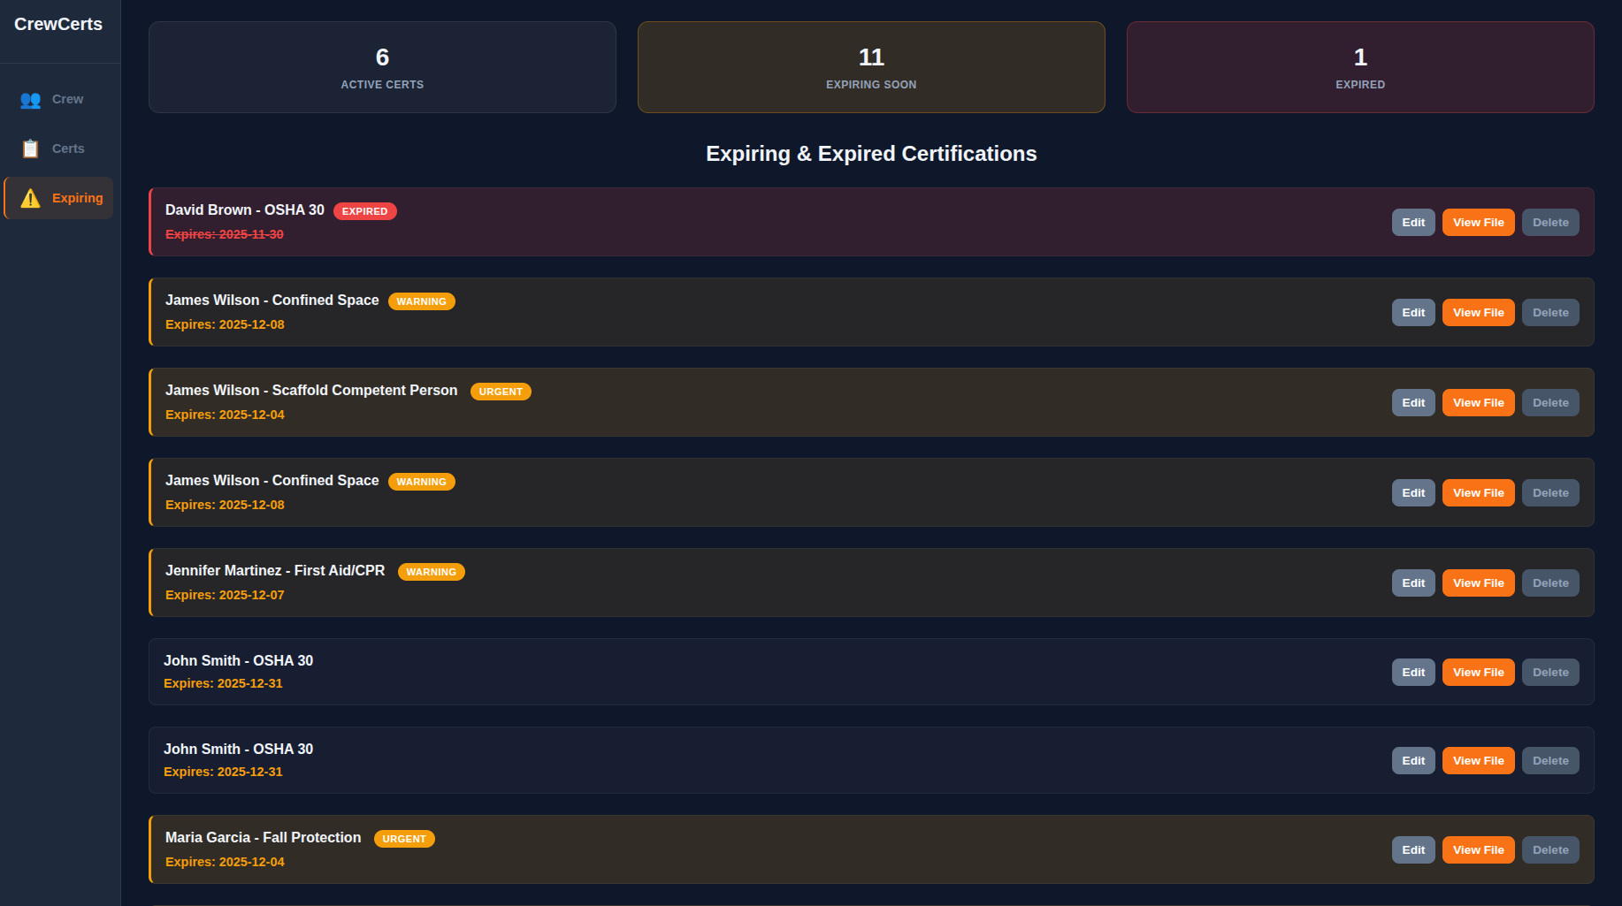This screenshot has height=906, width=1622.
Task: Edit John Smith's first OSHA 30 entry
Action: [x=1412, y=672]
